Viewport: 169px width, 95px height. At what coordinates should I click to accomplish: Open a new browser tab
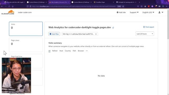[x=139, y=2]
